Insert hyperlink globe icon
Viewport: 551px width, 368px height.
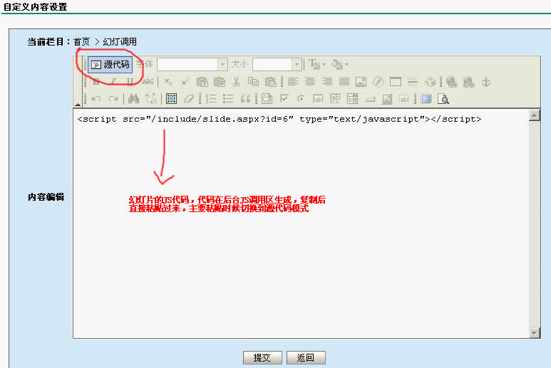[x=451, y=82]
